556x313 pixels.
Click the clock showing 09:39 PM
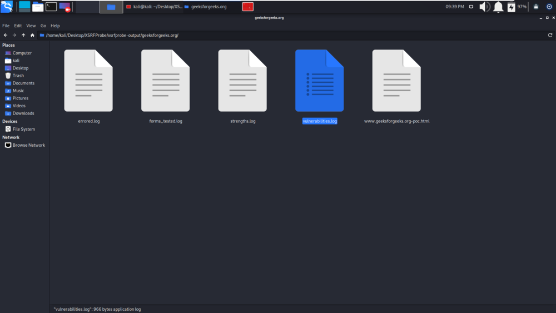click(x=455, y=7)
